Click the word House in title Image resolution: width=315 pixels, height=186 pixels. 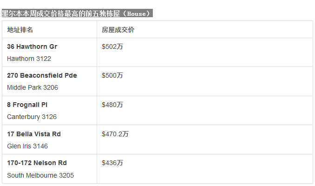click(137, 13)
